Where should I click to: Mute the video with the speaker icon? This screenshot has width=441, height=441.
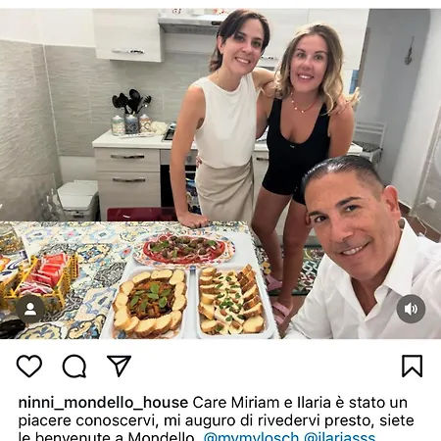411,309
